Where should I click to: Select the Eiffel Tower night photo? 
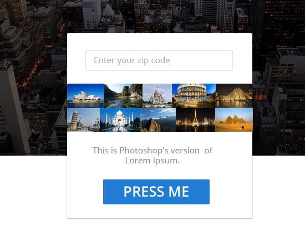tap(195, 120)
